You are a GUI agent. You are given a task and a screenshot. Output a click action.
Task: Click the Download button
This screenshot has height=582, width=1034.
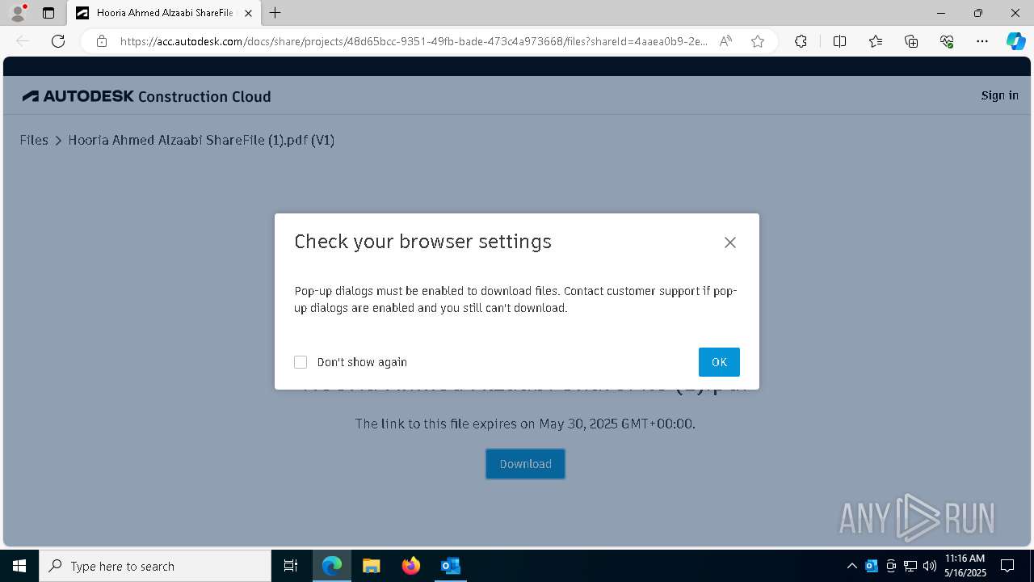pos(525,464)
